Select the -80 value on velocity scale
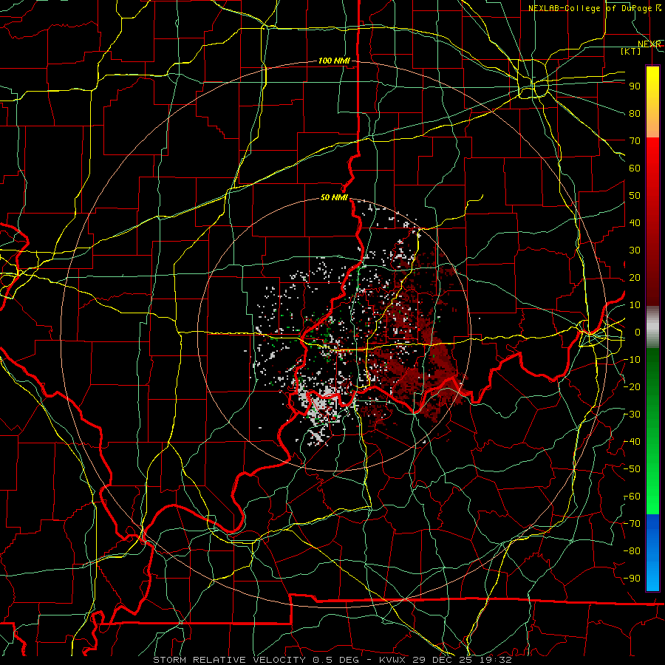The width and height of the screenshot is (665, 665). click(x=632, y=551)
